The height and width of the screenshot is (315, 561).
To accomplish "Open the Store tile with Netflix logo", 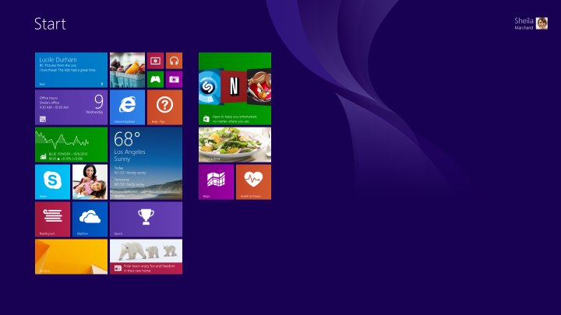I will click(235, 88).
